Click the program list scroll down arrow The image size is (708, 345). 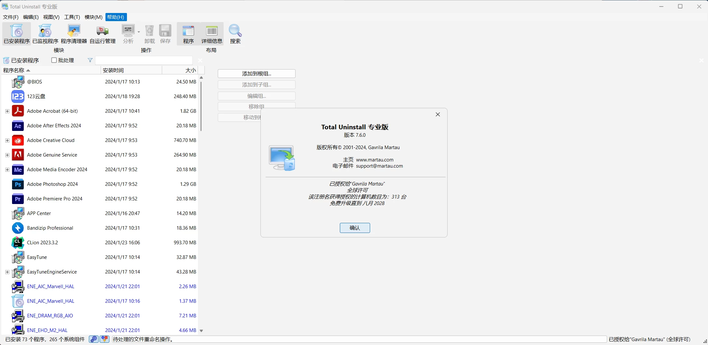201,331
